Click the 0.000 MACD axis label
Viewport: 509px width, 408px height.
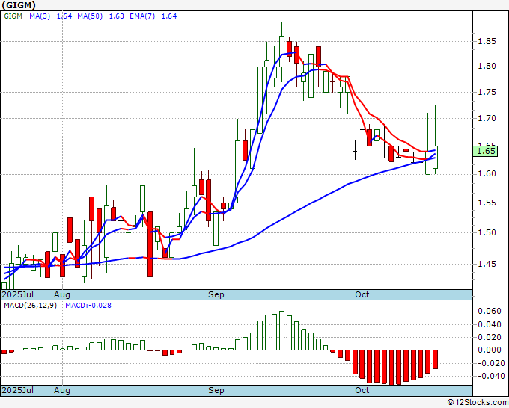[490, 350]
